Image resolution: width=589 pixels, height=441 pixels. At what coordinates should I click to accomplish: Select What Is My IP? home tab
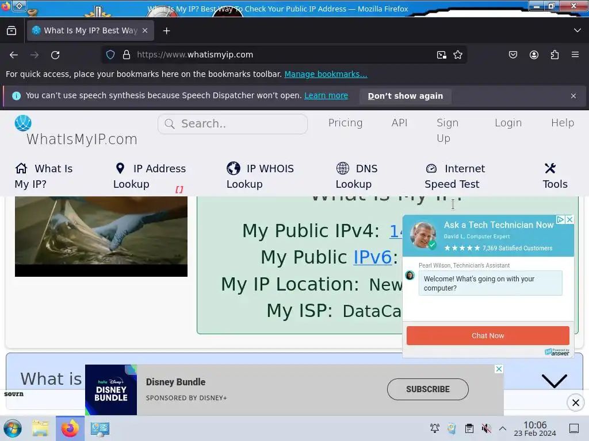(44, 176)
